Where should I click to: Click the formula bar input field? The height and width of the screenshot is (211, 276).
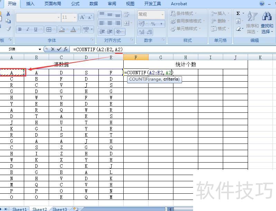pyautogui.click(x=172, y=49)
